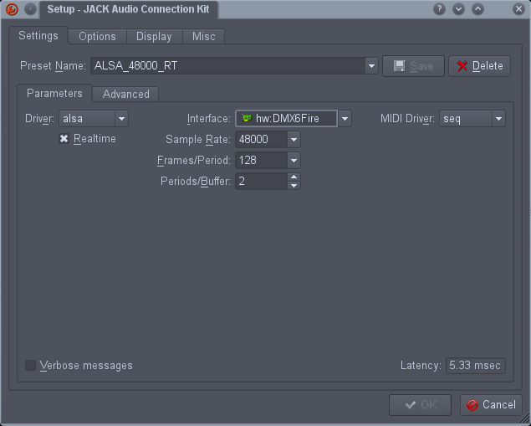Click the round pin button beside the app icon
Viewport: 531px width, 426px height.
(30, 9)
